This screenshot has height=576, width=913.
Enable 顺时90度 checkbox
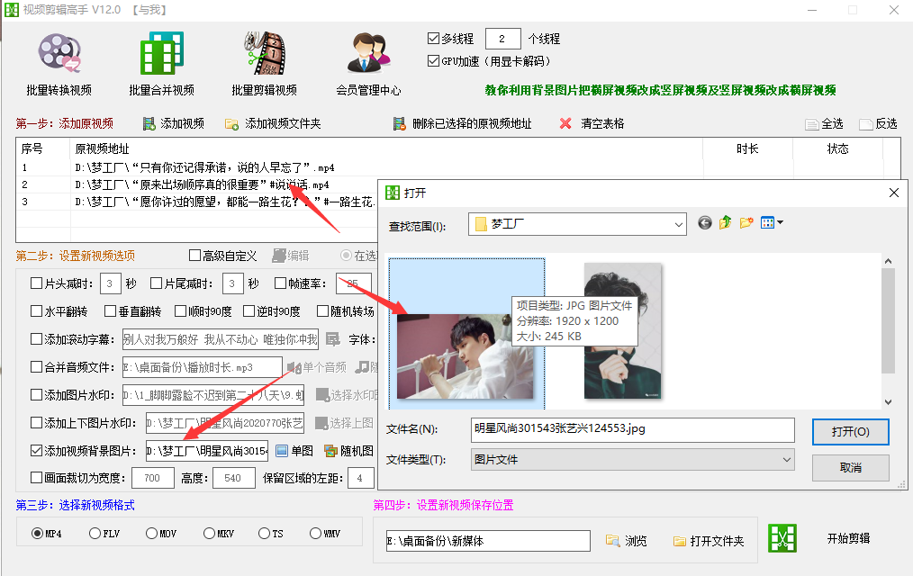pos(180,311)
